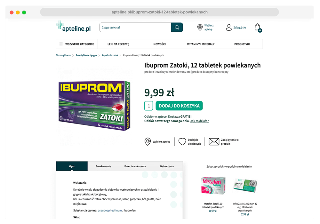Click header pharmacy location pin icon
This screenshot has height=224, width=320.
pyautogui.click(x=200, y=27)
